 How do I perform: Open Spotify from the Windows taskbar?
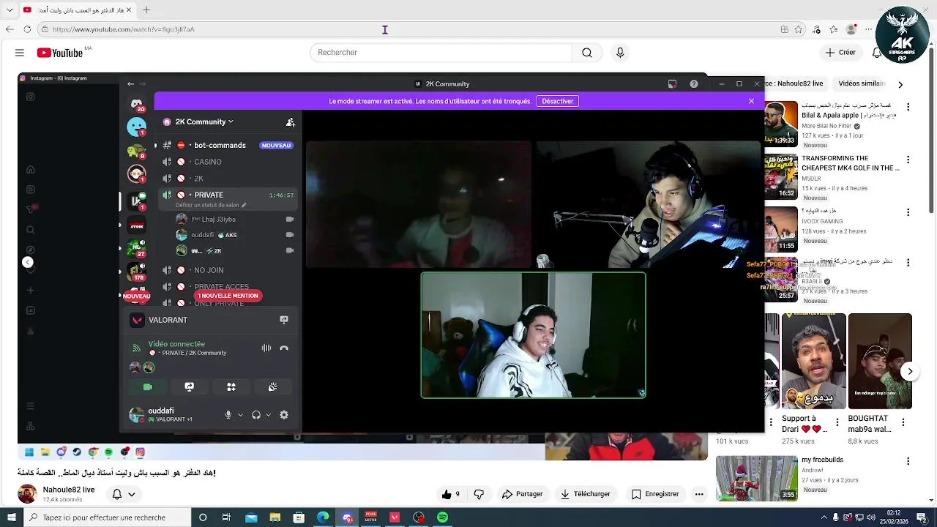pyautogui.click(x=443, y=517)
